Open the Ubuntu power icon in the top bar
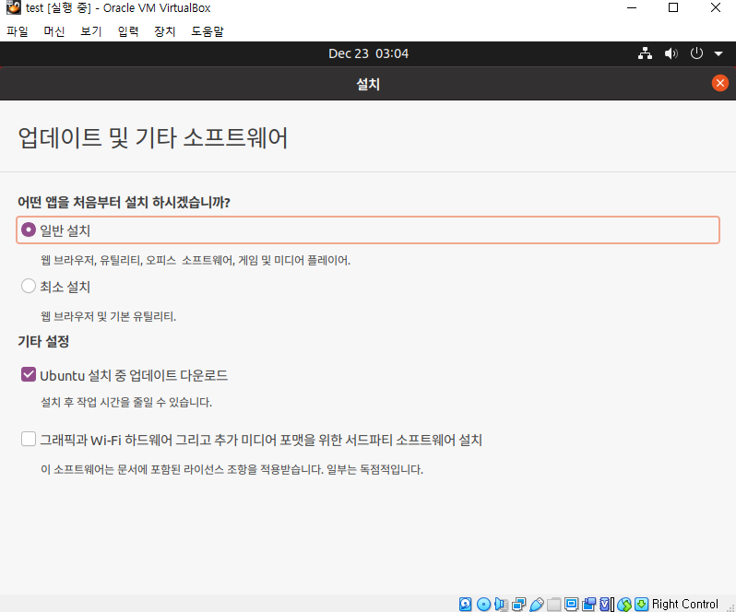The image size is (736, 612). click(x=696, y=53)
